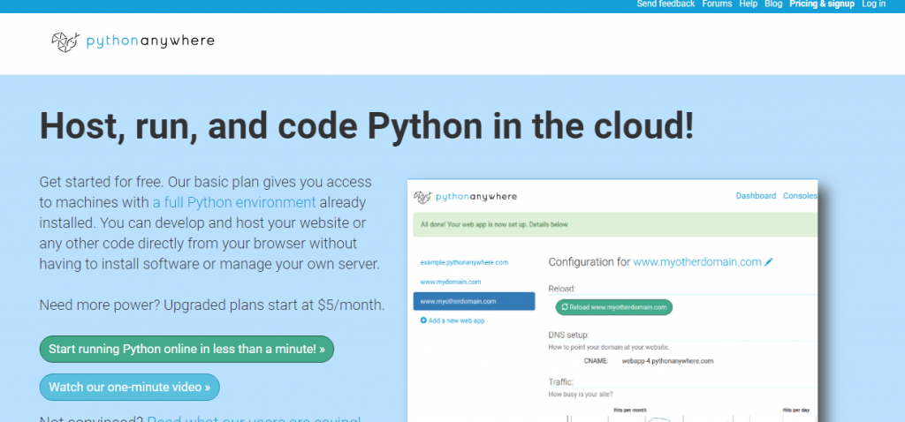
Task: Select example.pythonanywhere.com in the web app list
Action: 464,262
